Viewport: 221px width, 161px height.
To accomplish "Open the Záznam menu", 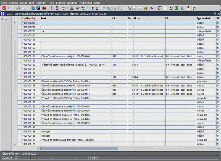I will pos(41,3).
